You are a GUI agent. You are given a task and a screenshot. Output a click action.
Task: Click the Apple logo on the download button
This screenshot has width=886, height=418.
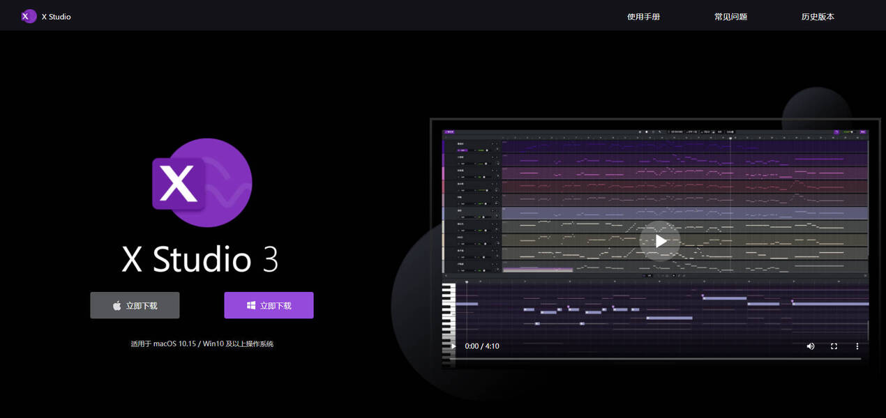click(x=117, y=306)
